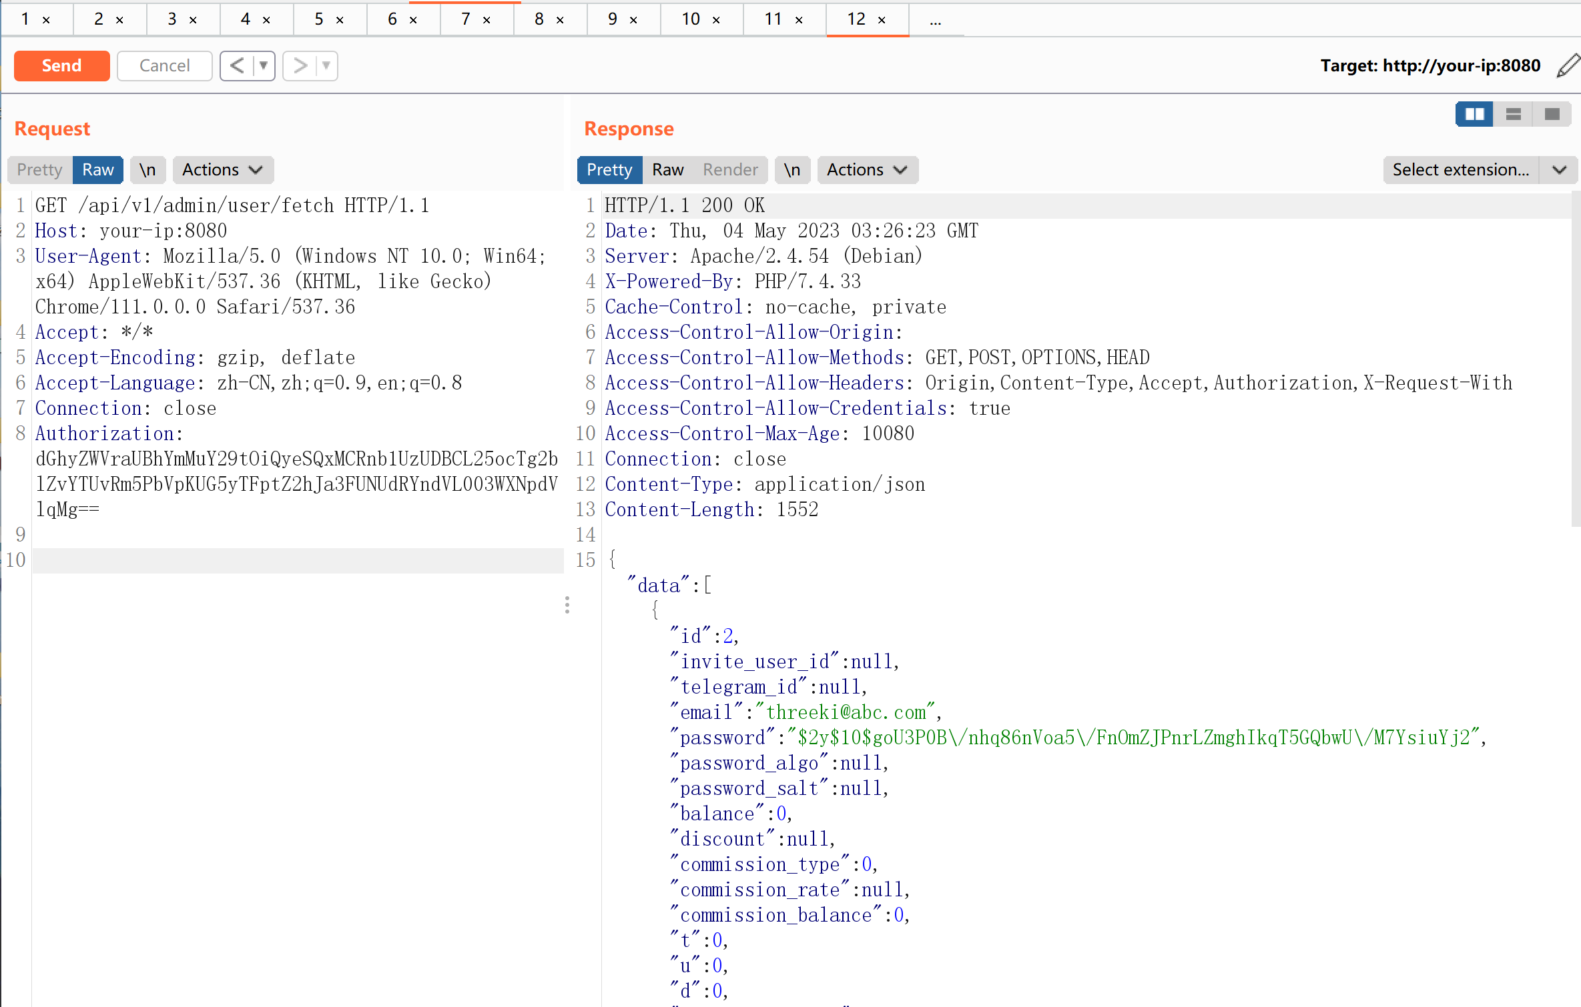The width and height of the screenshot is (1581, 1007).
Task: Go forward to next request in history
Action: [x=300, y=65]
